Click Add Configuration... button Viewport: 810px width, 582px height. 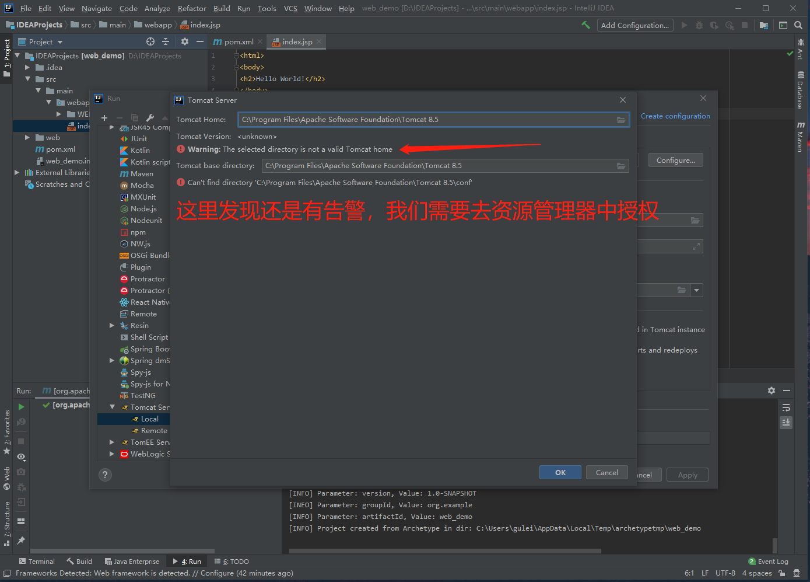635,25
